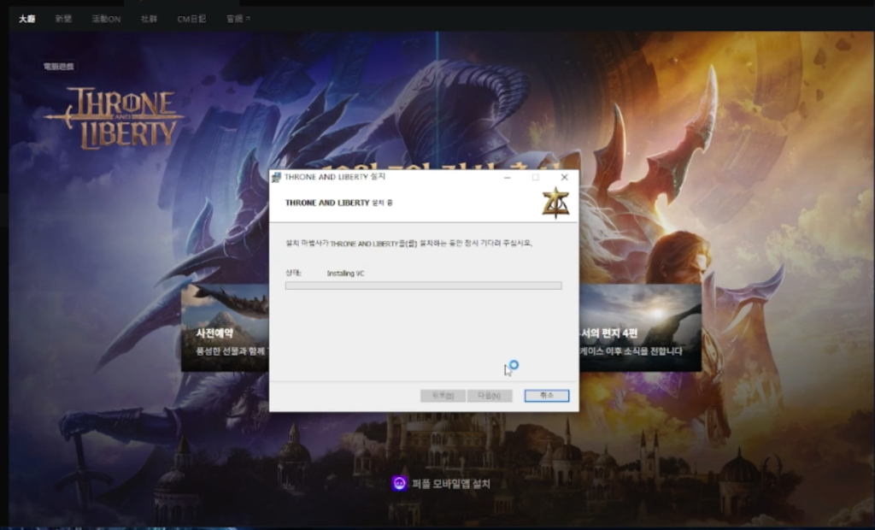Click the external link arrow beside 官網

click(x=249, y=19)
